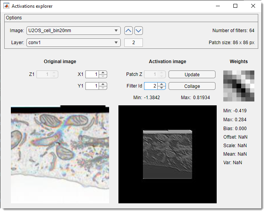Click the MATLAB icon in title bar
This screenshot has width=266, height=213.
(x=7, y=6)
